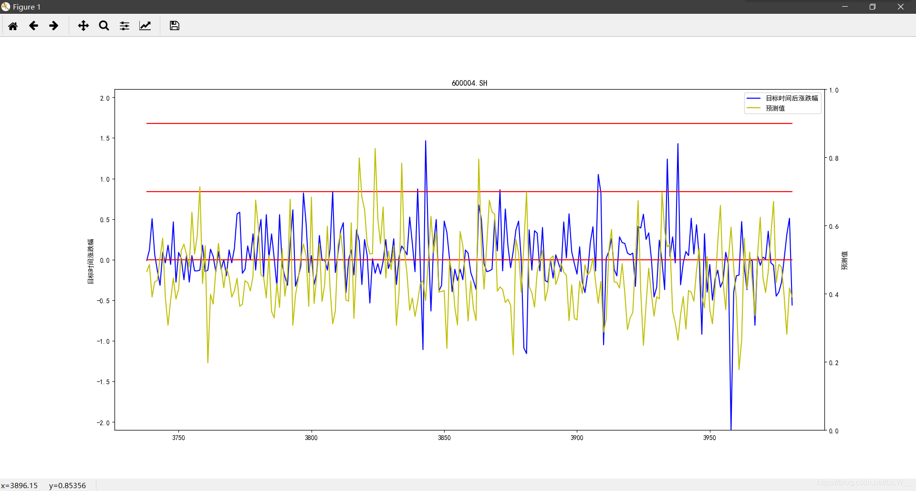Image resolution: width=916 pixels, height=491 pixels.
Task: Click x-axis tick label 3750
Action: point(178,438)
